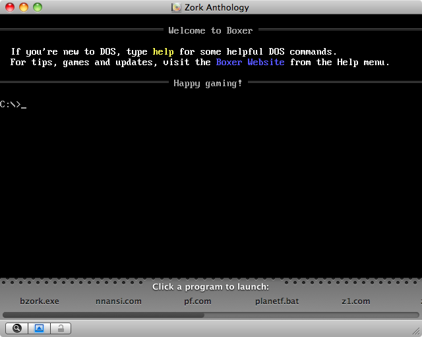Click the 'Click a program to launch' label
This screenshot has height=337, width=422.
coord(210,286)
